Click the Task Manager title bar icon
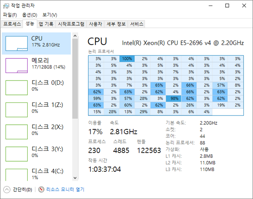Screen dimensions: 253x199 [6, 5]
